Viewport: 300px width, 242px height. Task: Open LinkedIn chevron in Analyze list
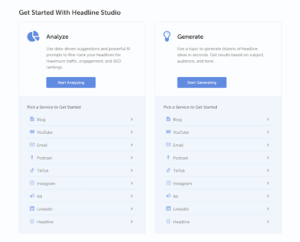132,209
